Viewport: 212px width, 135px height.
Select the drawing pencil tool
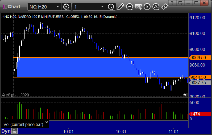pos(121,7)
